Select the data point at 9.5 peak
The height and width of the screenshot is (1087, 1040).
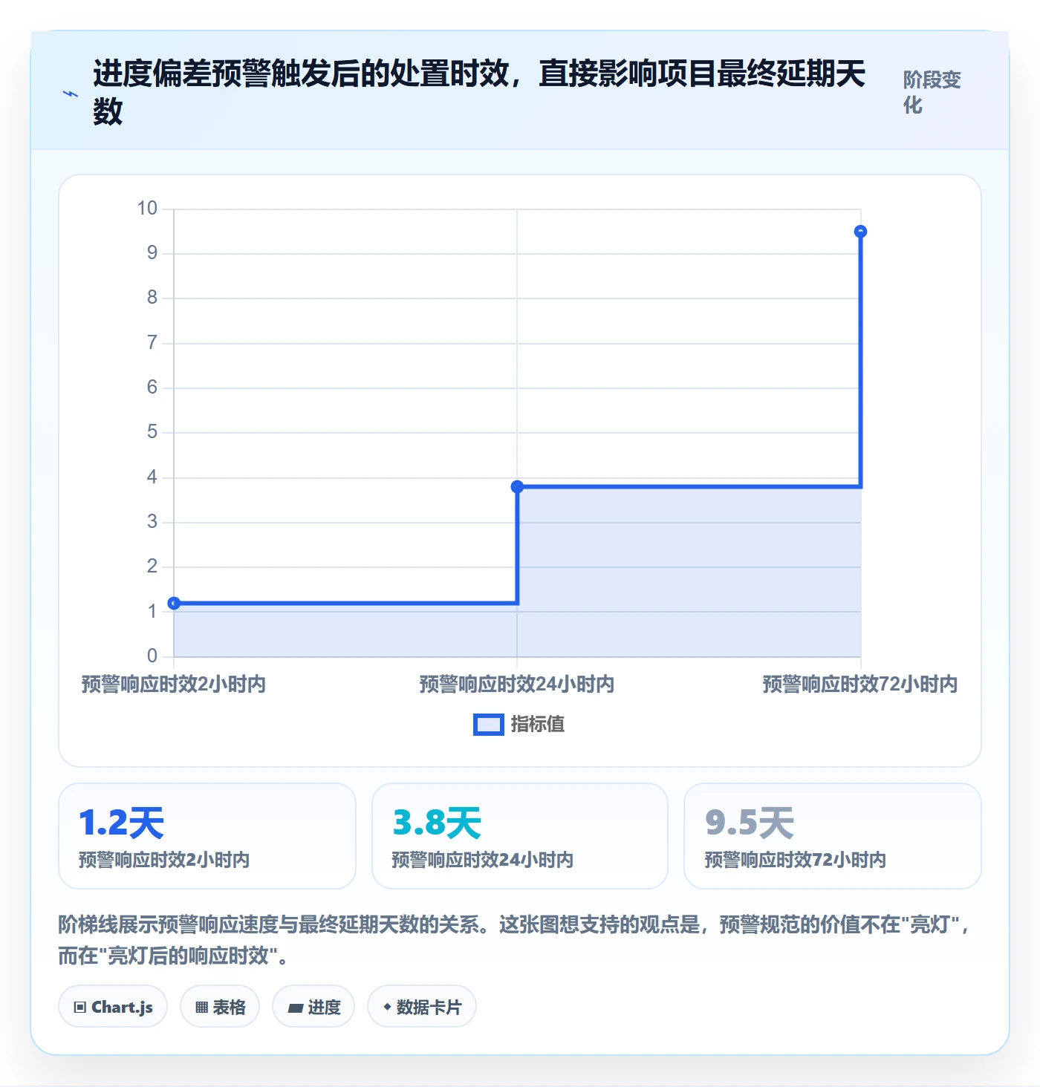tap(860, 232)
